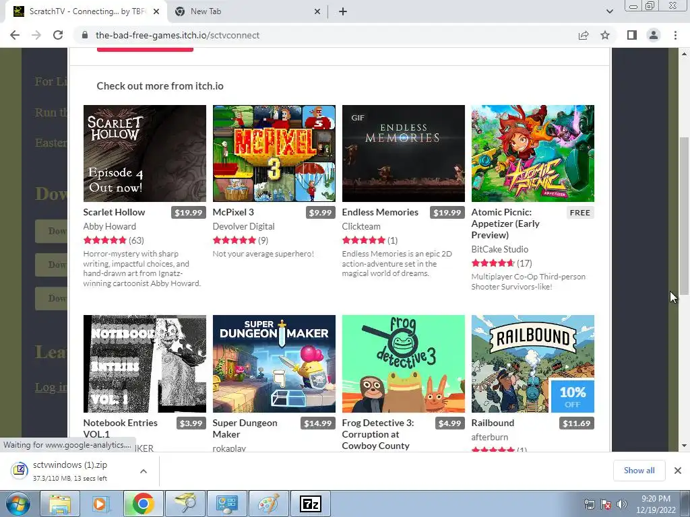
Task: Open the Paint palette taskbar icon
Action: (x=268, y=504)
